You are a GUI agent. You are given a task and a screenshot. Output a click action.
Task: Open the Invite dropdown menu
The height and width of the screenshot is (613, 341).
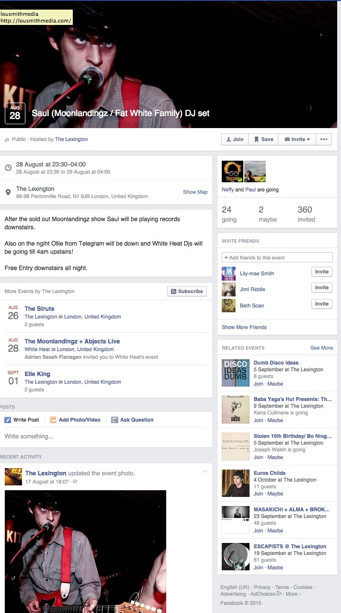point(297,139)
